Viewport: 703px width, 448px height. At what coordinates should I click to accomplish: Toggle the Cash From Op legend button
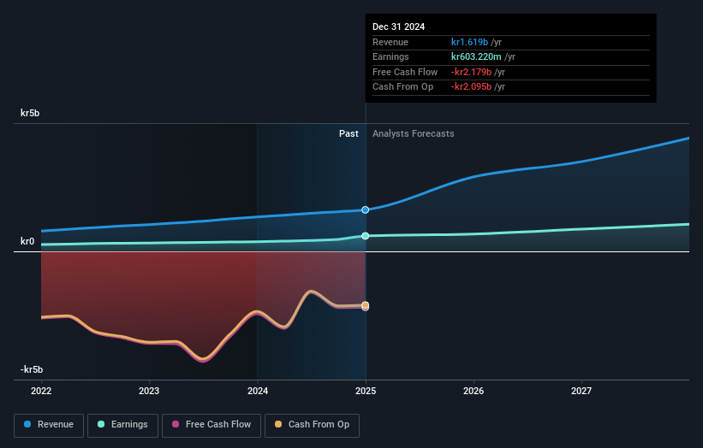(312, 425)
